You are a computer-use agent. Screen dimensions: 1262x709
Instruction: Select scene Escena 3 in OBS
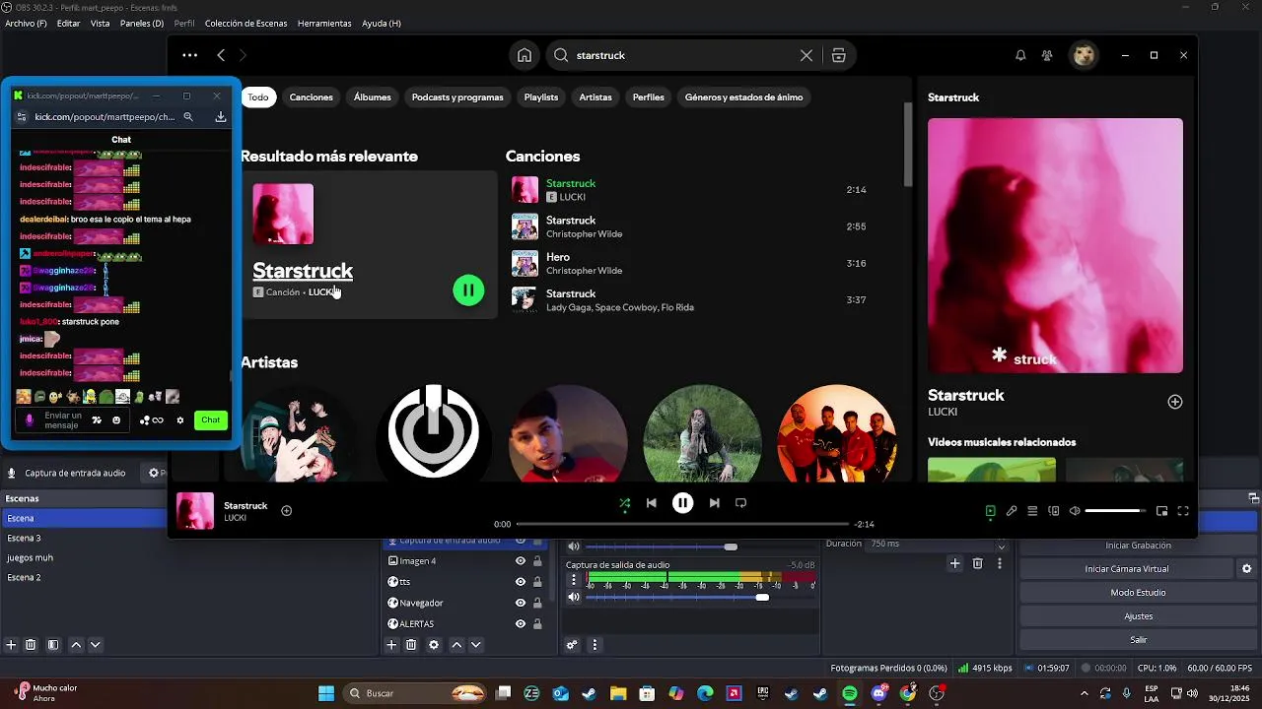click(84, 539)
